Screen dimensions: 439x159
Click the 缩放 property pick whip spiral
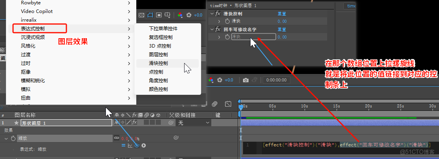pos(176,137)
